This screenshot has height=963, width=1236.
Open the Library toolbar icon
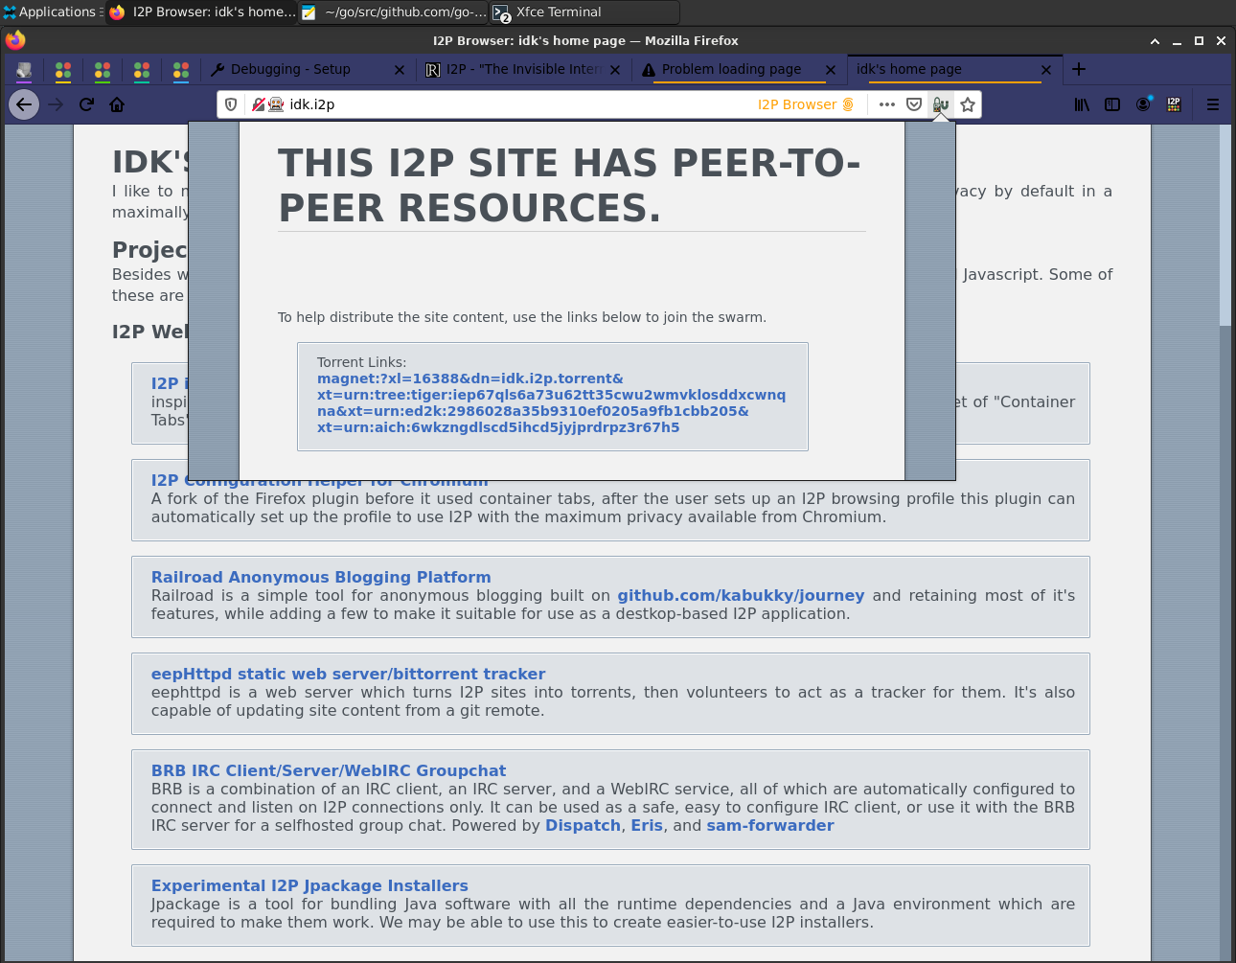pos(1082,104)
